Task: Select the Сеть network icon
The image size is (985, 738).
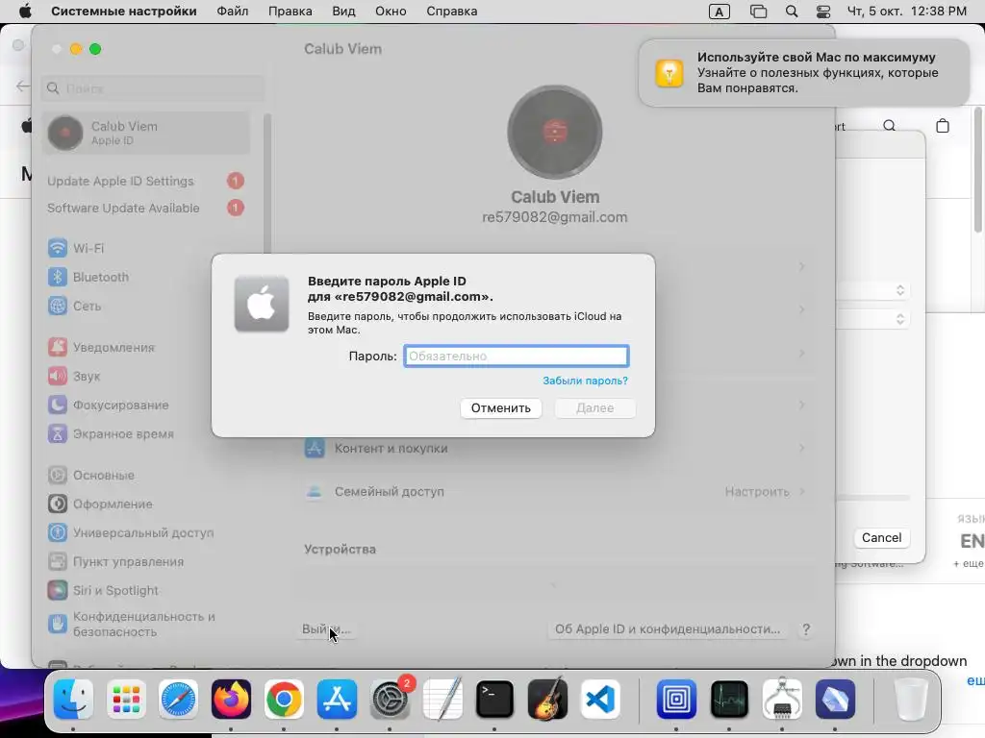Action: click(x=57, y=306)
